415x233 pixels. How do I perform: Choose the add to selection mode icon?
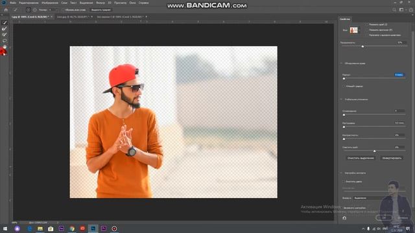tap(29, 10)
